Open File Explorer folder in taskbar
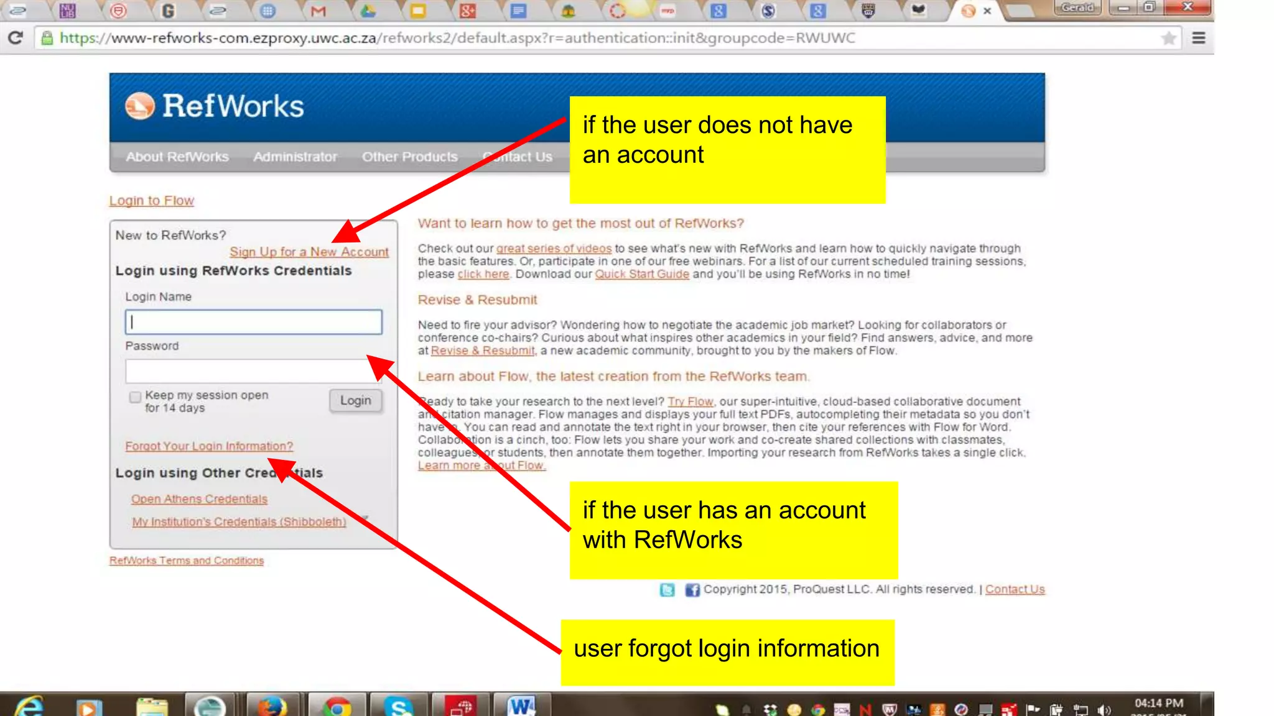This screenshot has width=1274, height=716. 152,707
